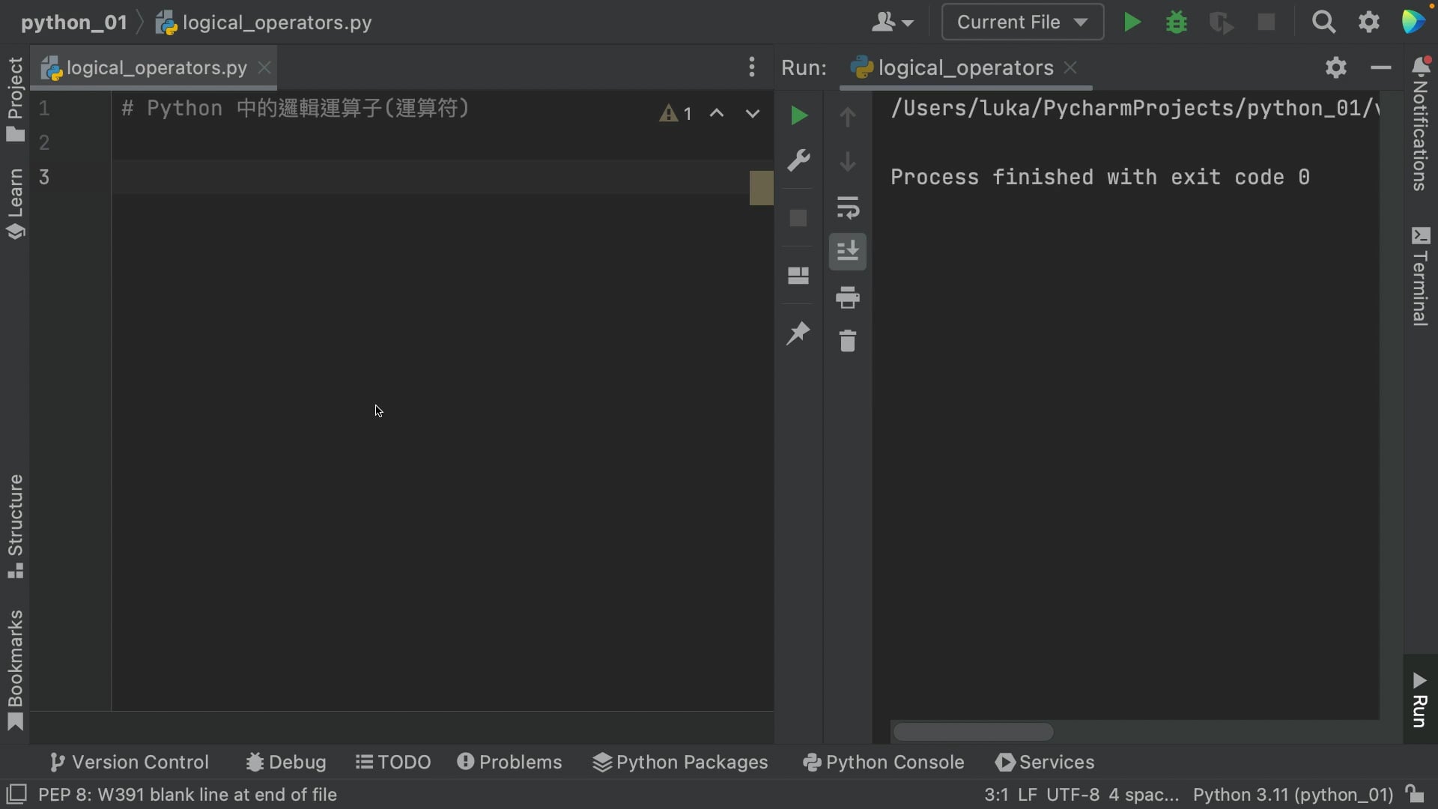Open the IDE Settings gear icon
Image resolution: width=1438 pixels, height=809 pixels.
(1369, 22)
